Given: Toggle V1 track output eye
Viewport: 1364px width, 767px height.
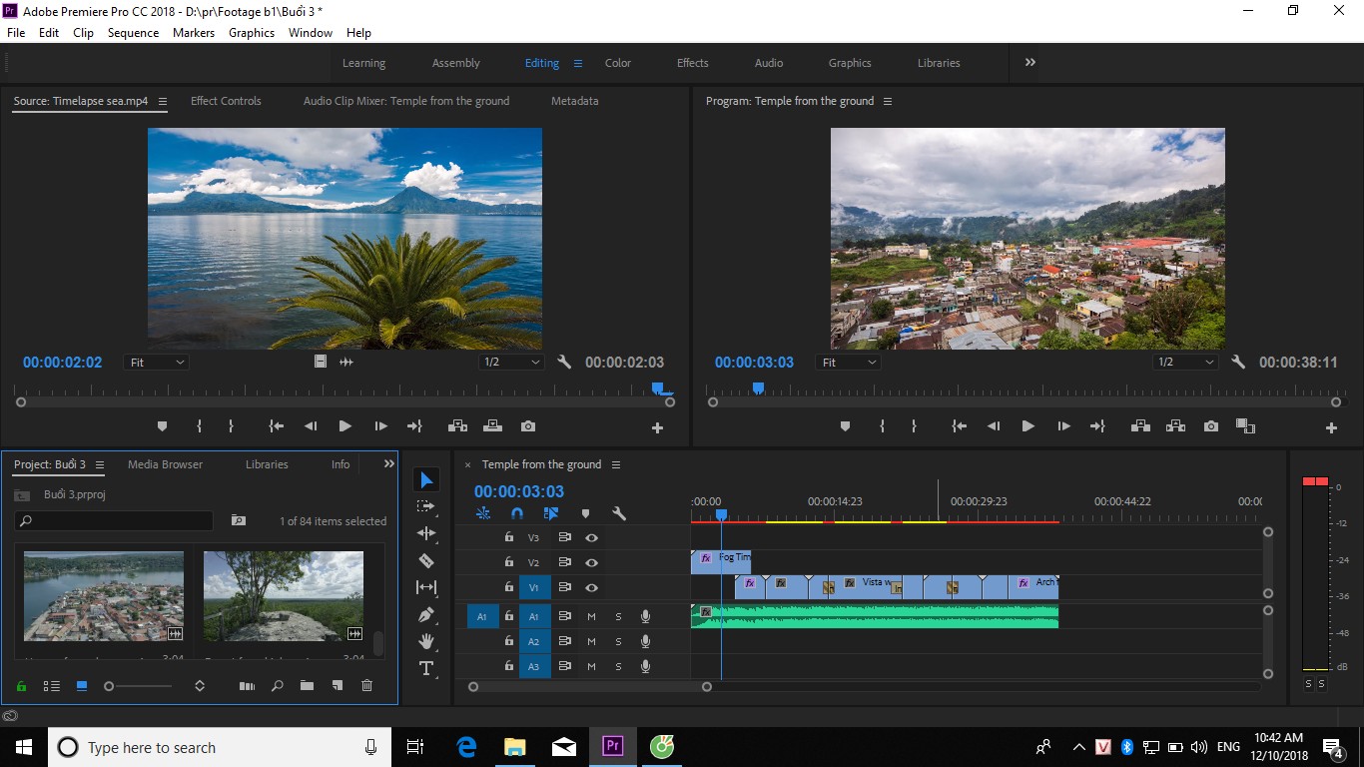Looking at the screenshot, I should point(591,587).
